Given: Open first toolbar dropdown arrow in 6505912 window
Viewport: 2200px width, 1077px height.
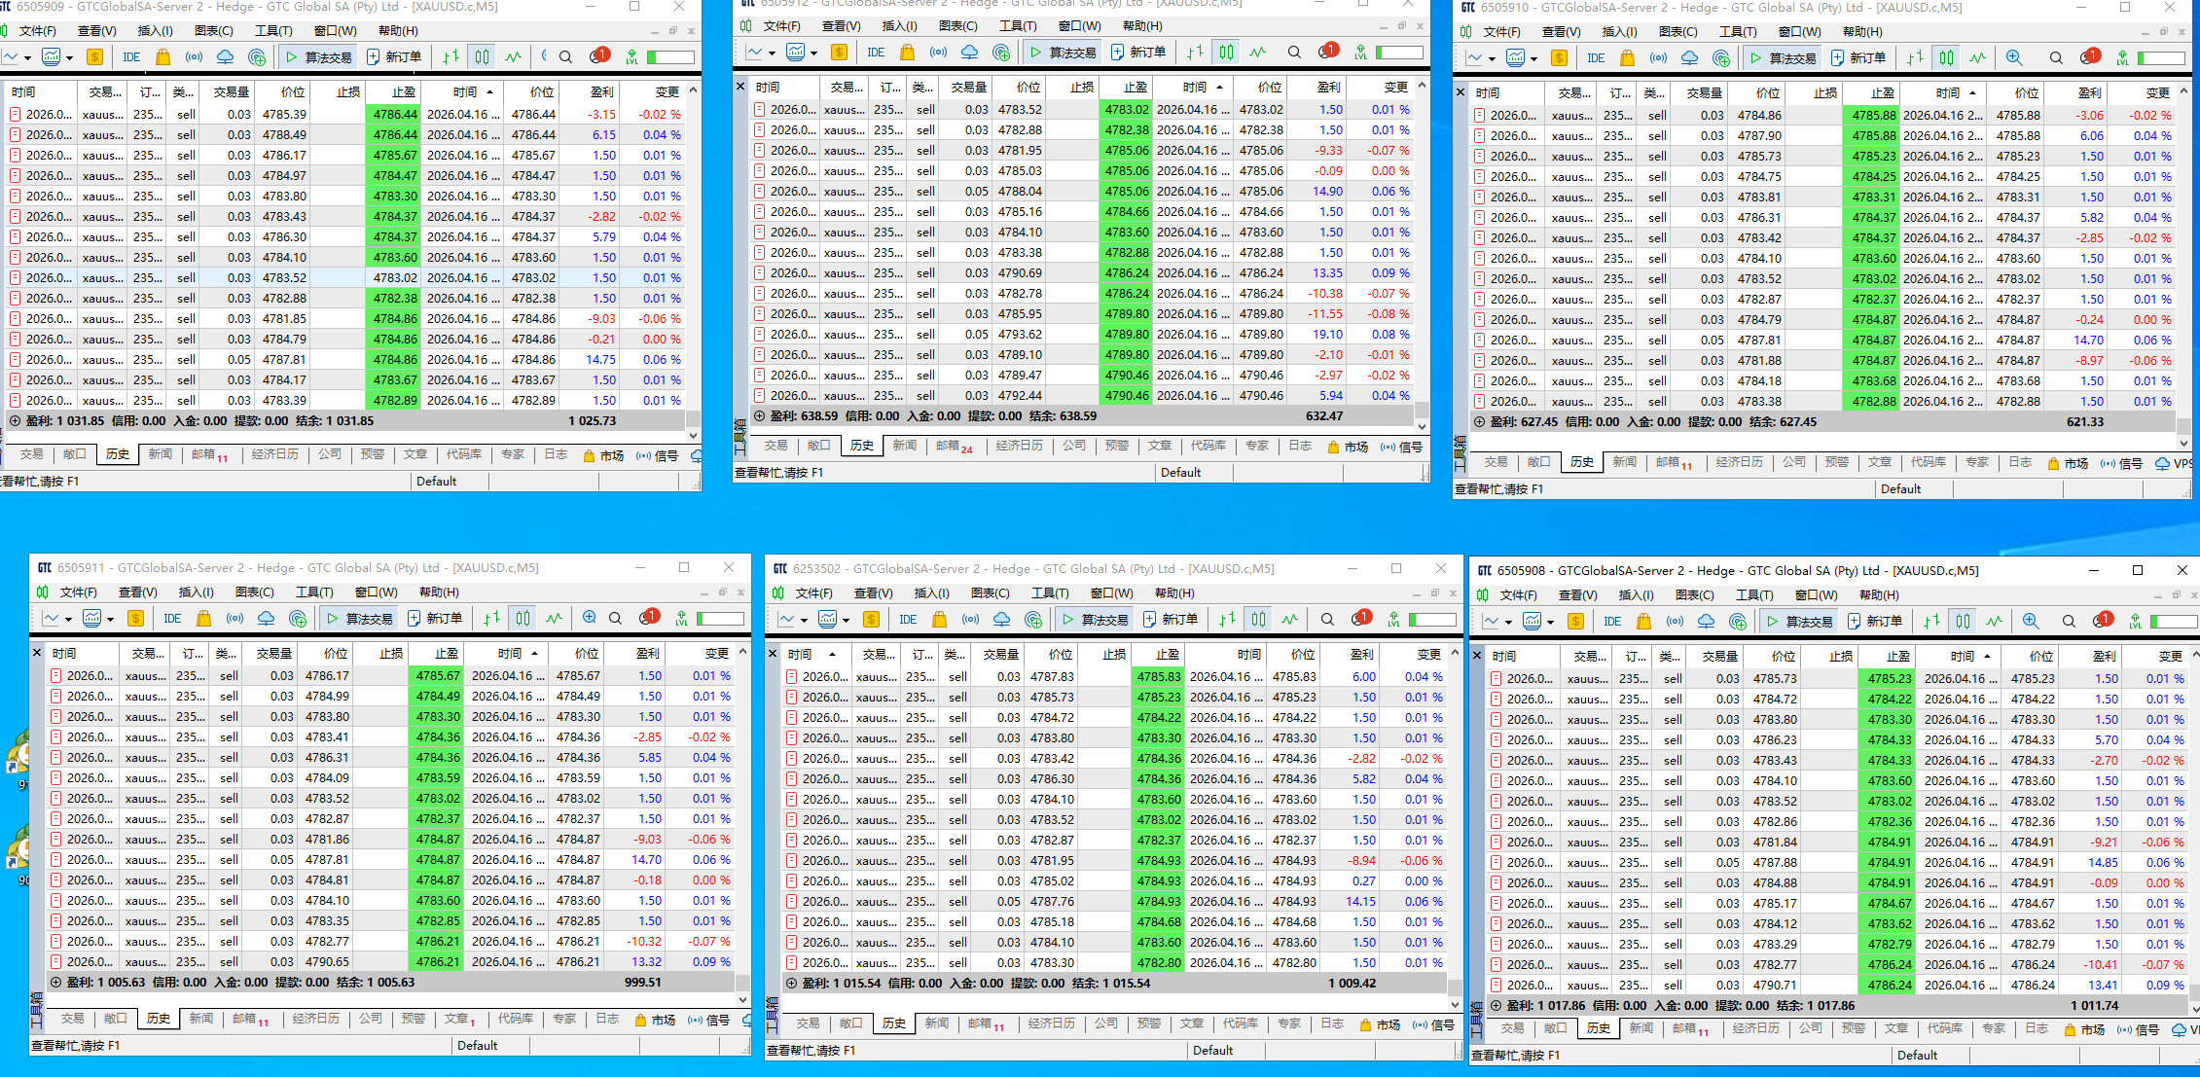Looking at the screenshot, I should [x=772, y=53].
